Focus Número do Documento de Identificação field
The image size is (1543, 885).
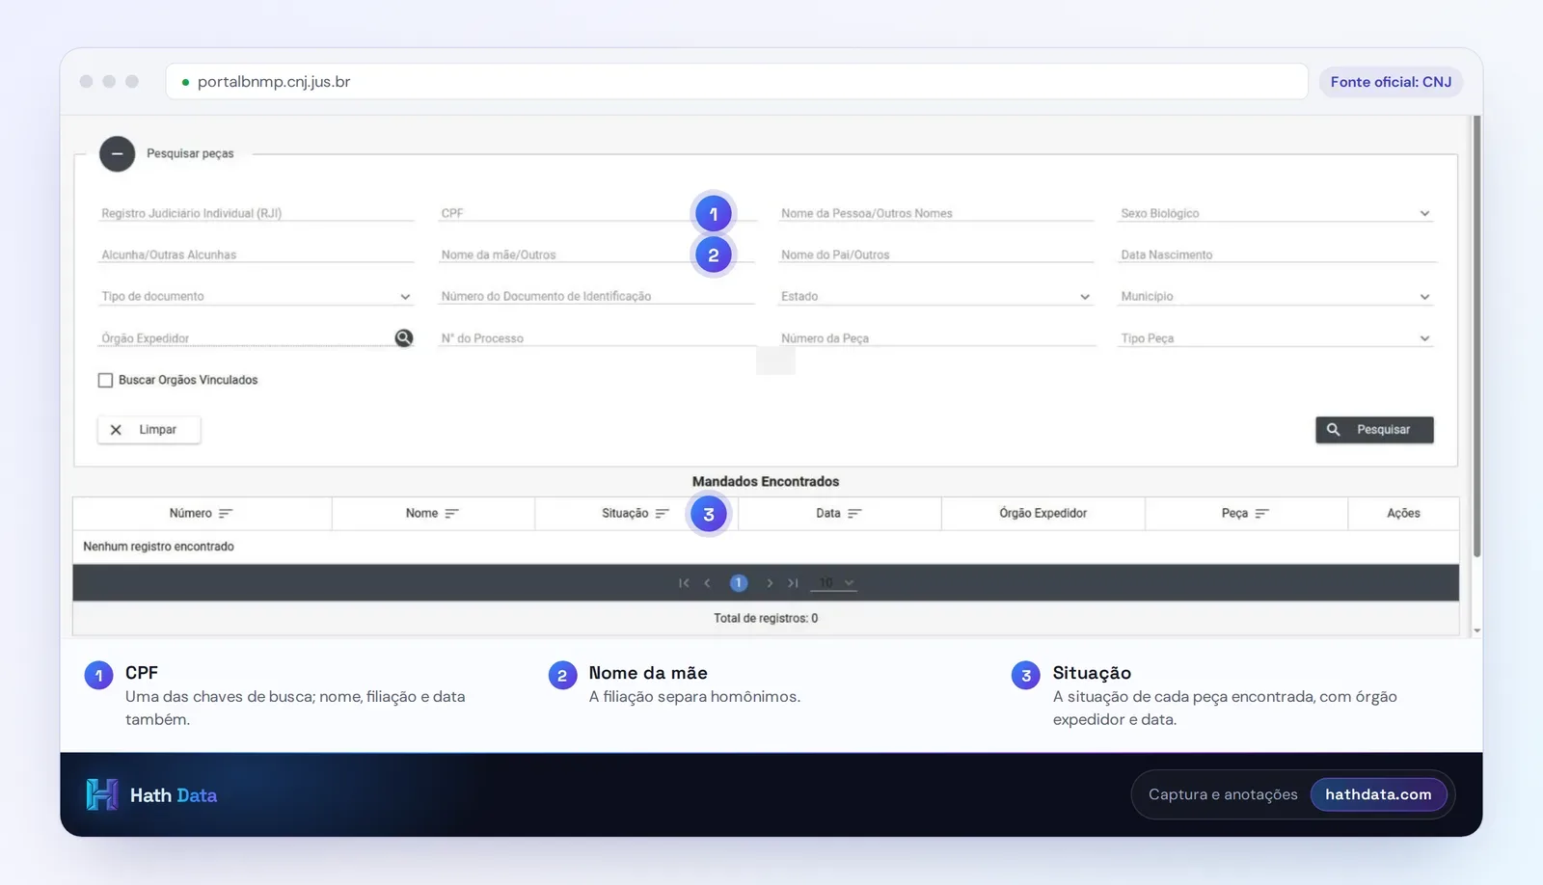(597, 296)
